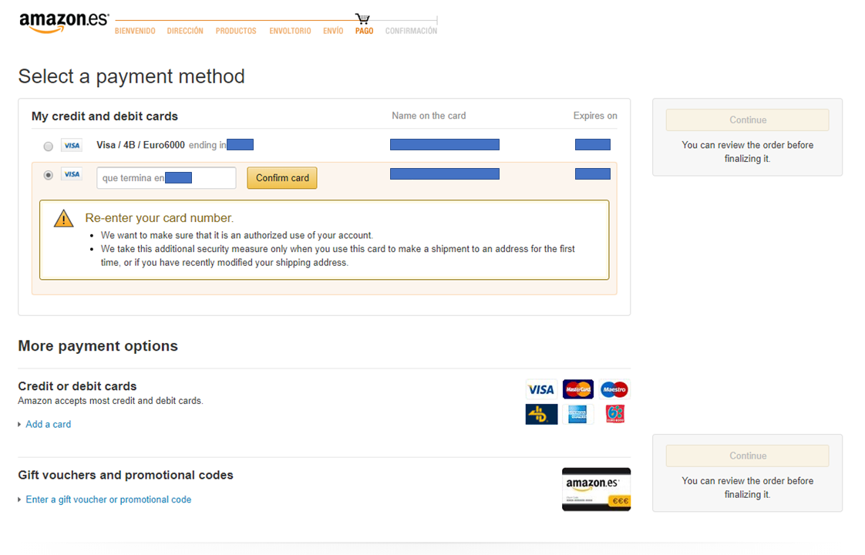Click the Visa icon beside Visa / 4B / Euro6000
This screenshot has height=555, width=865.
[72, 146]
